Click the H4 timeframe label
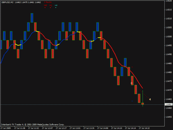The image size is (173, 130). [56, 5]
